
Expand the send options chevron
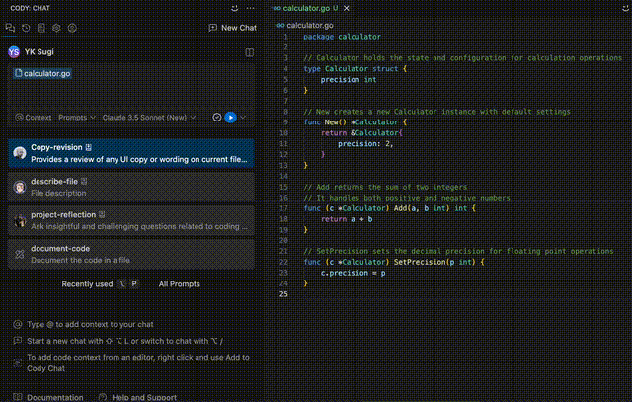pos(243,117)
